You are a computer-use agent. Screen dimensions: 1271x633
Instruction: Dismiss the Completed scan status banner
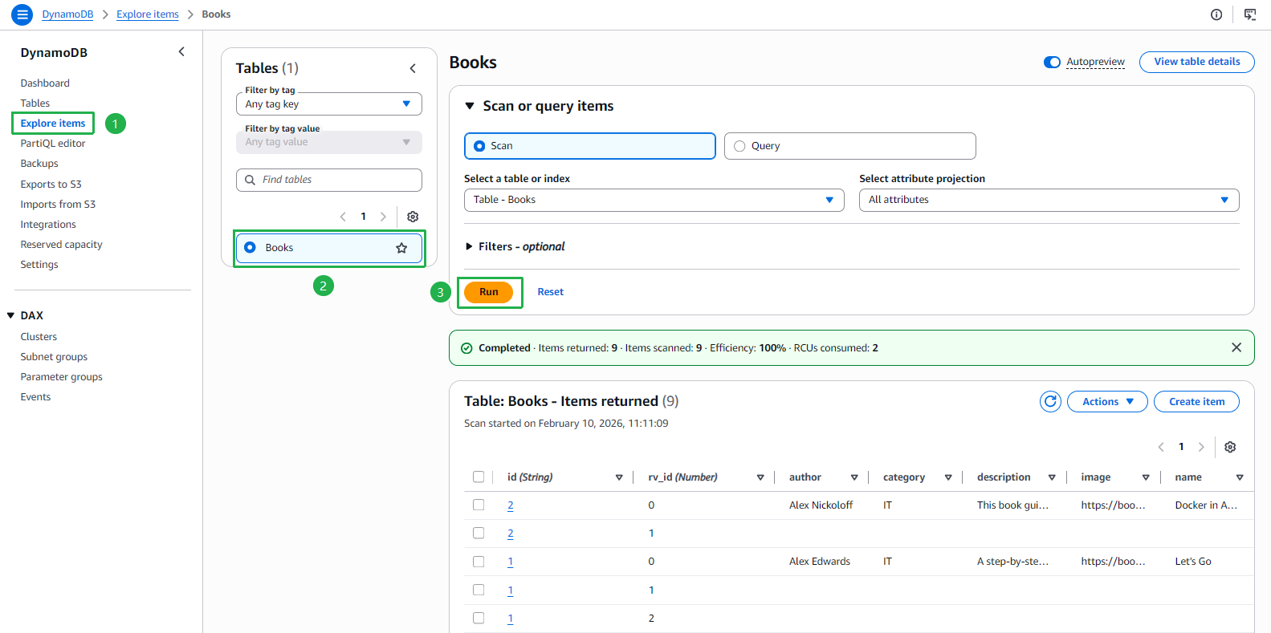coord(1236,347)
